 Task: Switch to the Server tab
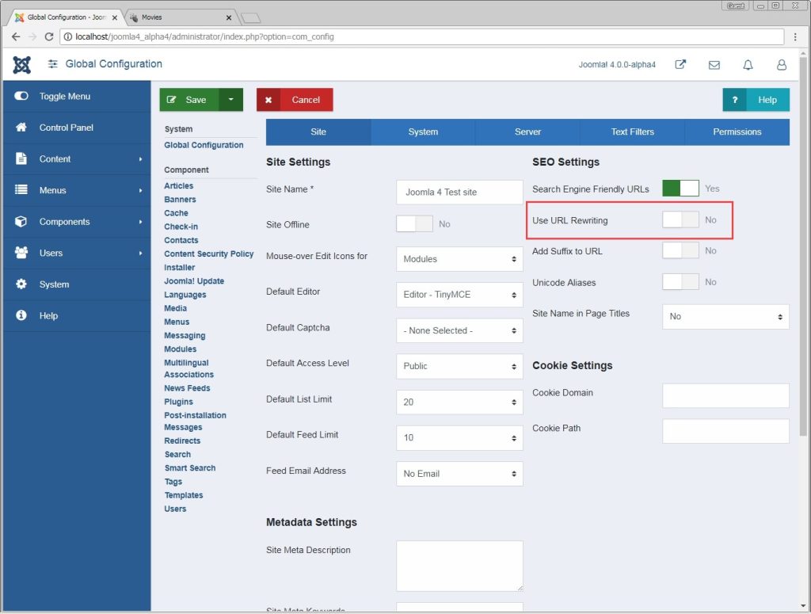[527, 132]
